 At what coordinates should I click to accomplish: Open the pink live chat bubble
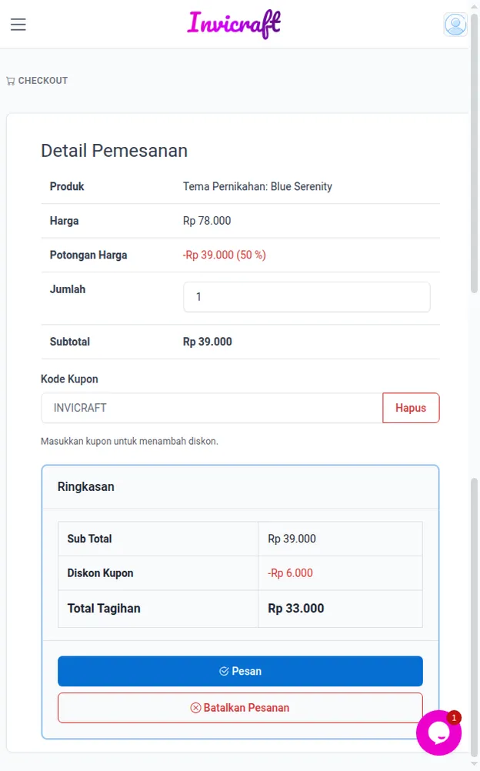438,732
